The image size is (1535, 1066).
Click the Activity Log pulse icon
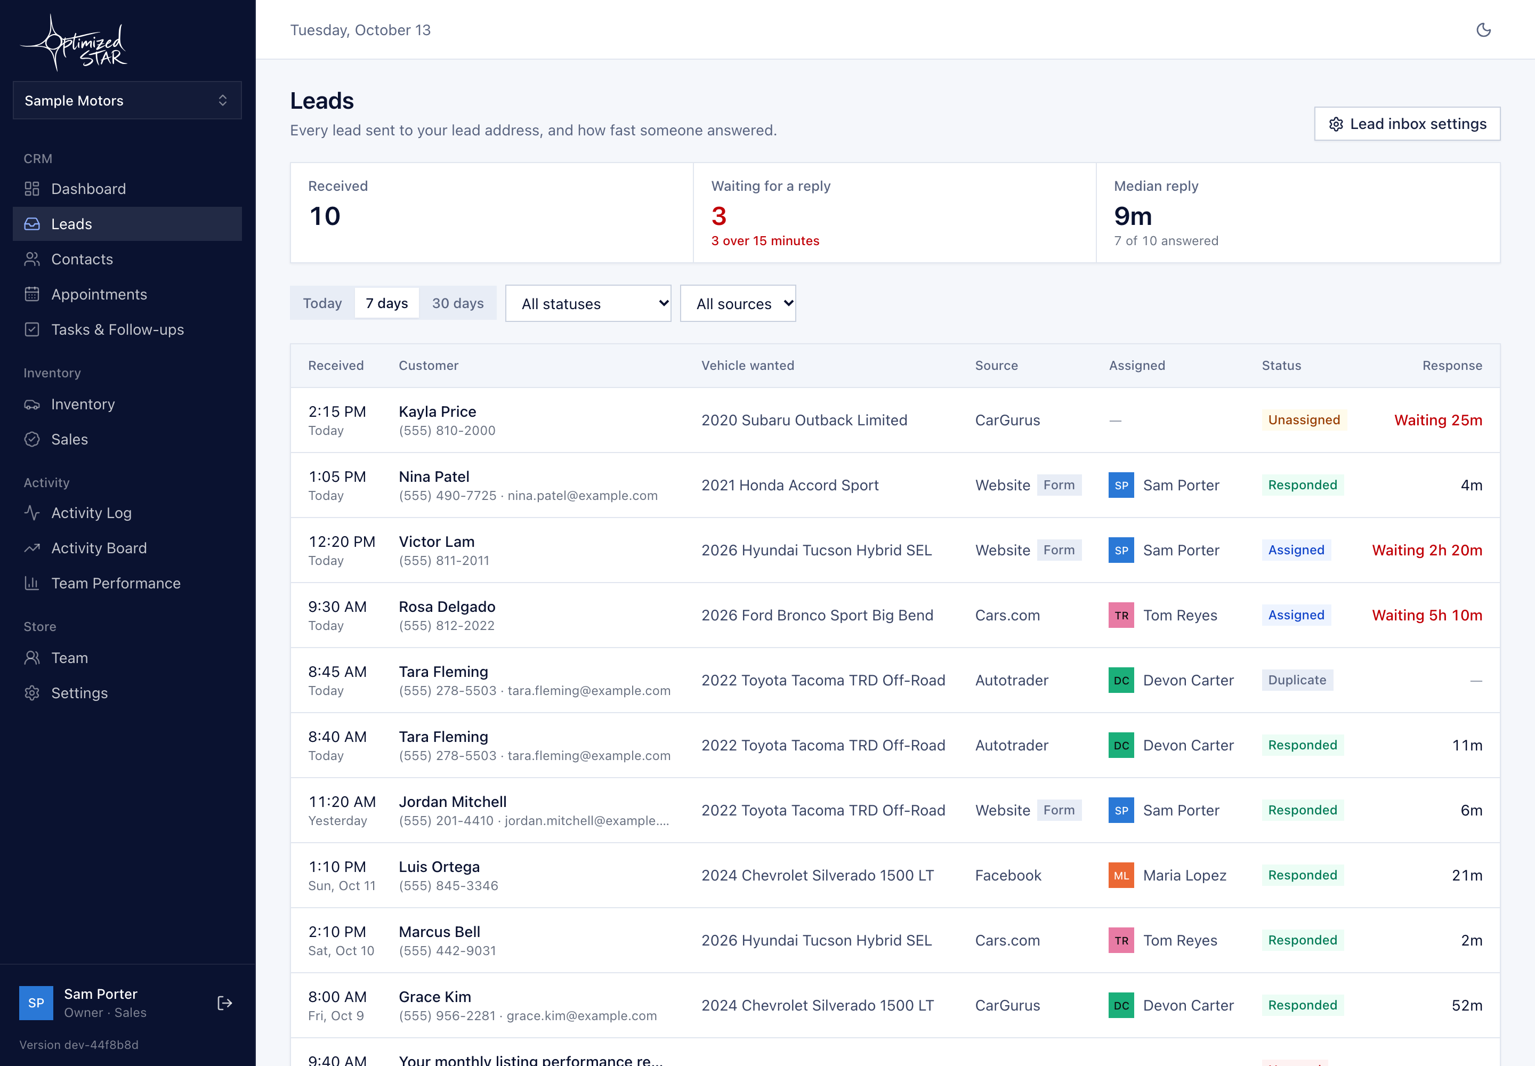coord(32,513)
